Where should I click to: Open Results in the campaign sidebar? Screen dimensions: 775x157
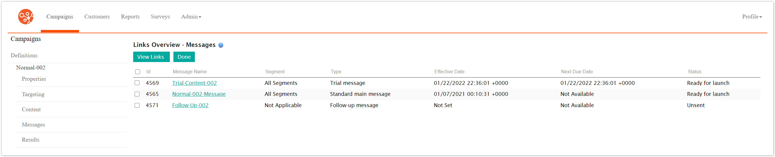click(x=30, y=140)
